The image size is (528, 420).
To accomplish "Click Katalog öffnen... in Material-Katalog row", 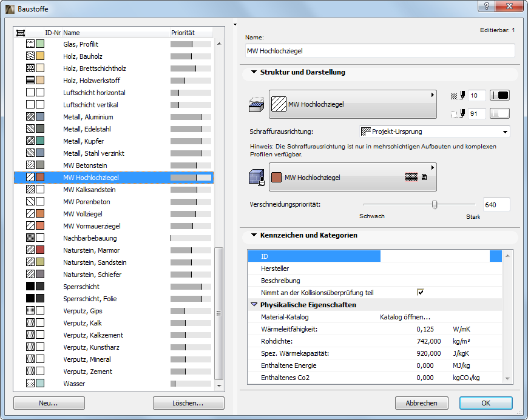I will pyautogui.click(x=405, y=317).
